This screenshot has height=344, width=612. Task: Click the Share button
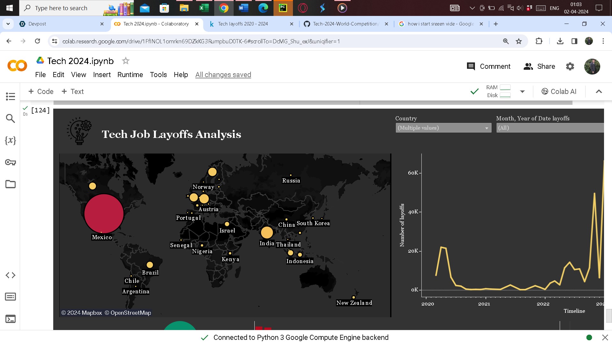coord(539,66)
